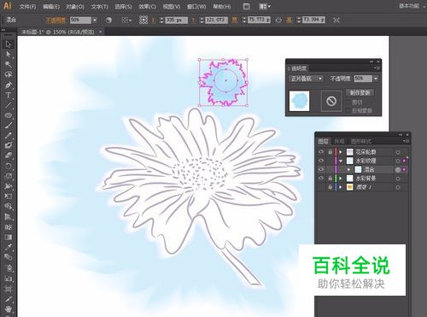
Task: Select the Mesh tool
Action: tap(8, 227)
